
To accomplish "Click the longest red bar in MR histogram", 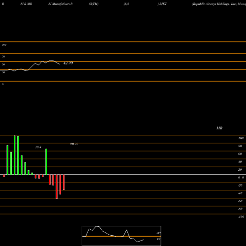I will [57, 186].
